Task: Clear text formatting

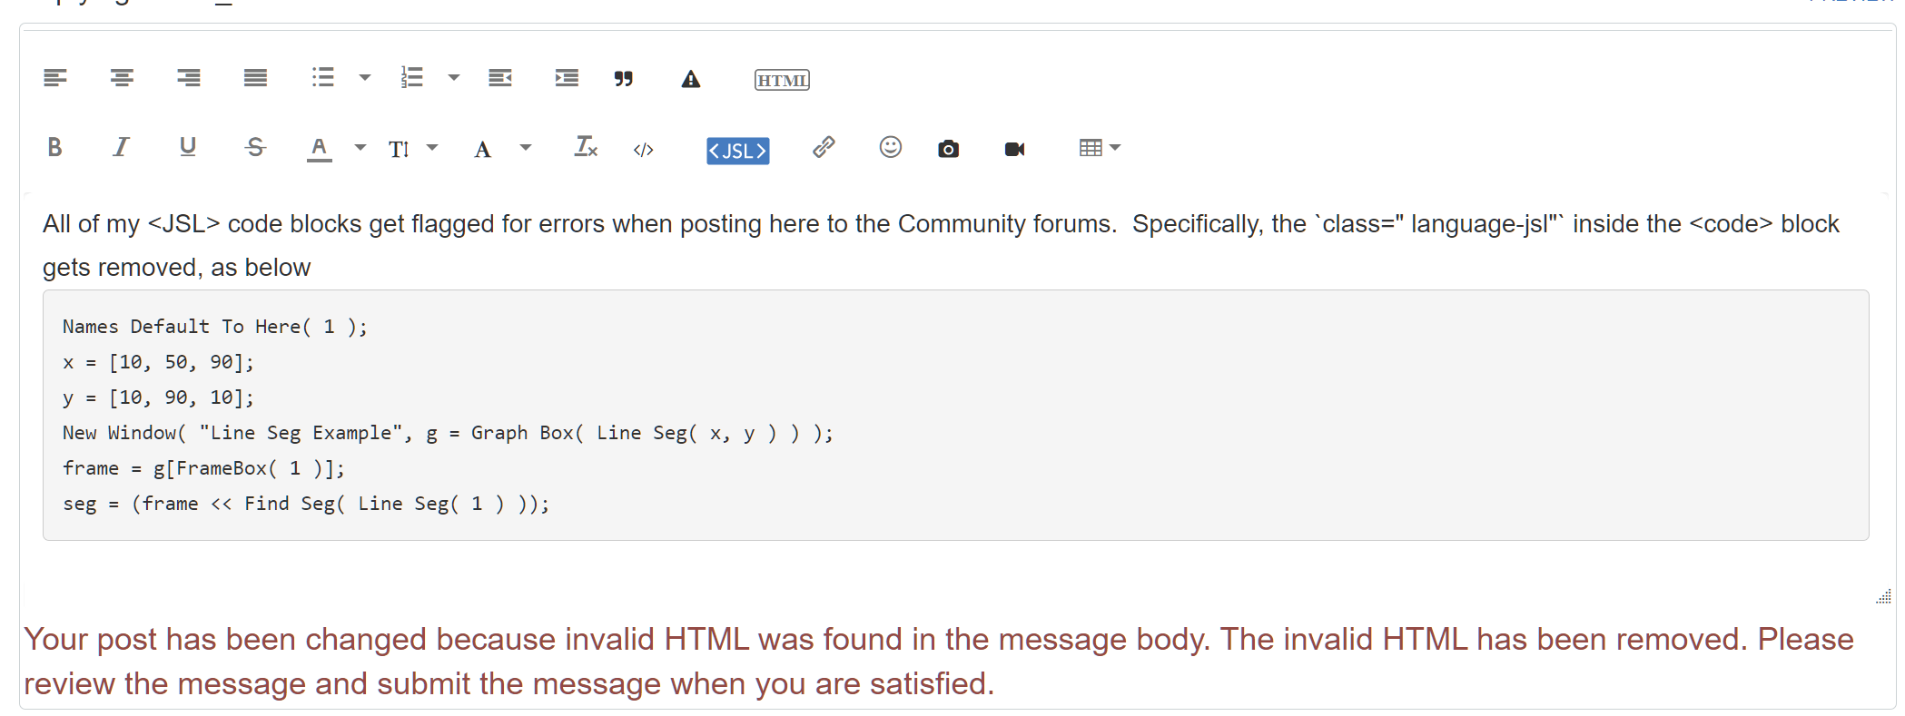Action: click(x=586, y=147)
